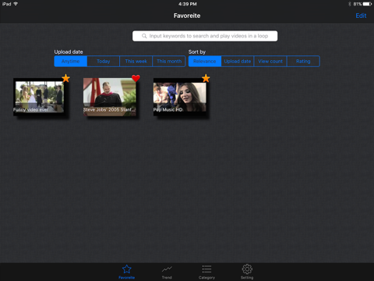Tap orange star on Funny video ever
Image resolution: width=374 pixels, height=281 pixels.
pos(66,78)
